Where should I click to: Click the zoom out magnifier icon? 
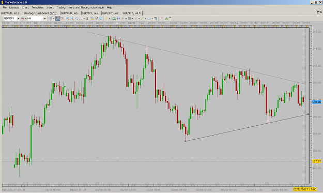pyautogui.click(x=72, y=18)
